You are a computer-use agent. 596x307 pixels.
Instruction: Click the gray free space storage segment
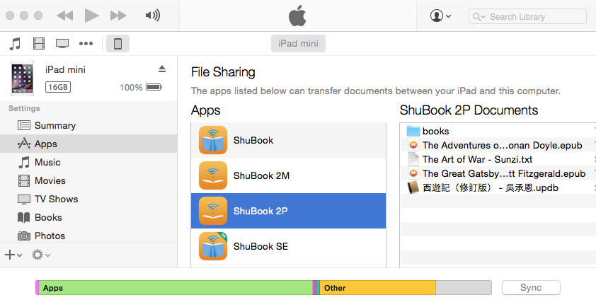(x=464, y=288)
